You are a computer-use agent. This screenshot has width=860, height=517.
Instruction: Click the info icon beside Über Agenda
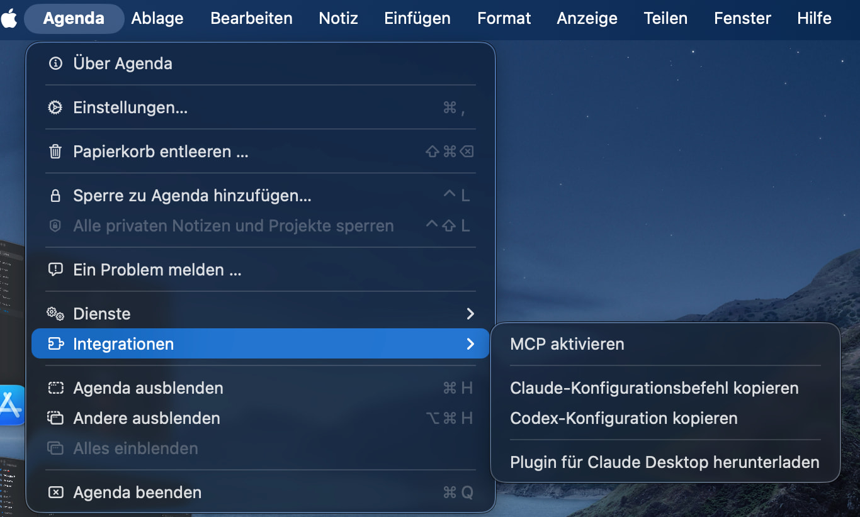point(55,64)
